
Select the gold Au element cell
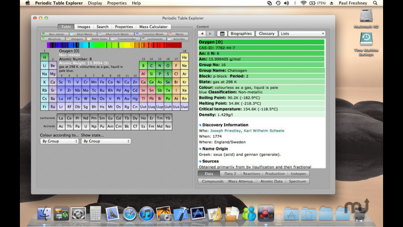(x=127, y=99)
